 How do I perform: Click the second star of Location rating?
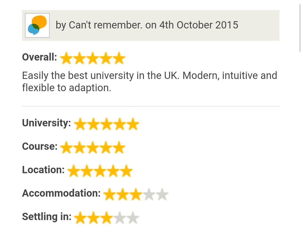click(87, 171)
